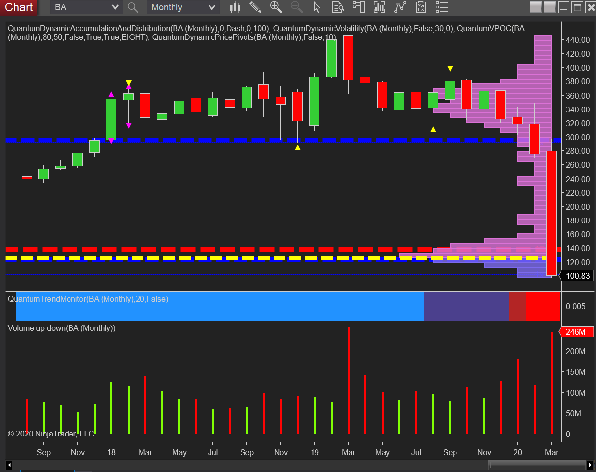Select the QuantumTrendMonitor indicator label
596x472 pixels.
(x=88, y=299)
